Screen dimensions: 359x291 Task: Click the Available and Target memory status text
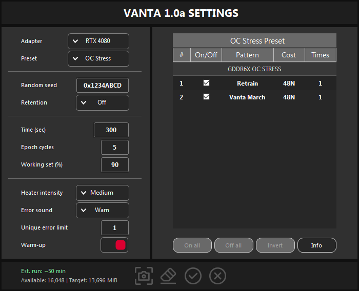click(x=69, y=280)
